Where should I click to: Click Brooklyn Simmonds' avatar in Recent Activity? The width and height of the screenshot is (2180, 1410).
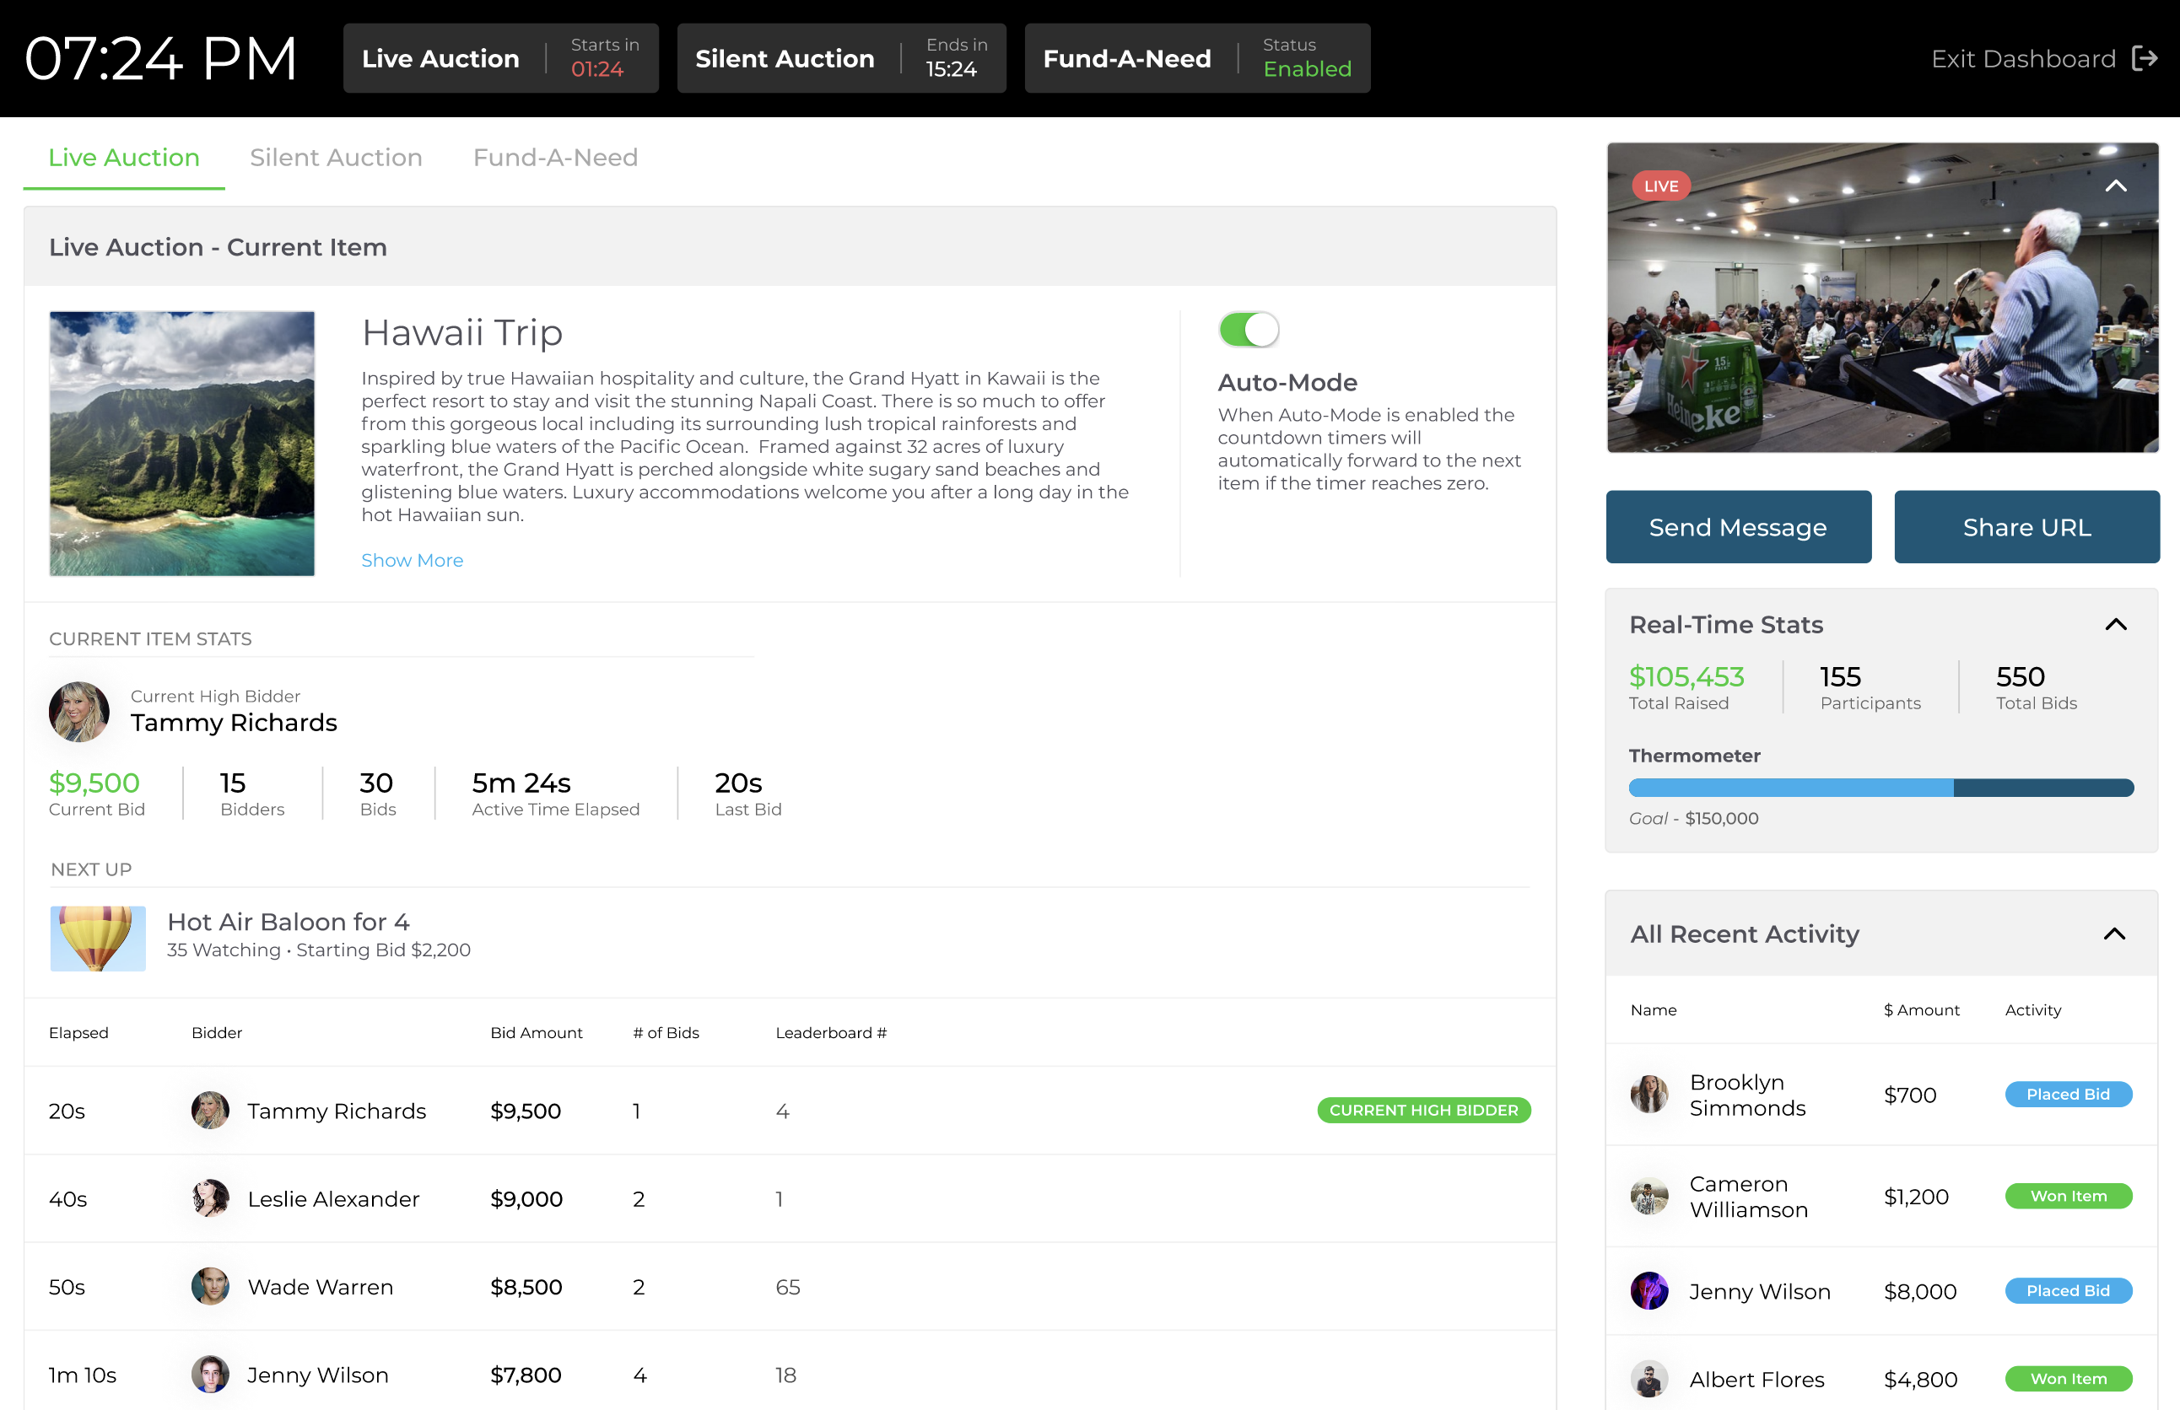tap(1648, 1095)
